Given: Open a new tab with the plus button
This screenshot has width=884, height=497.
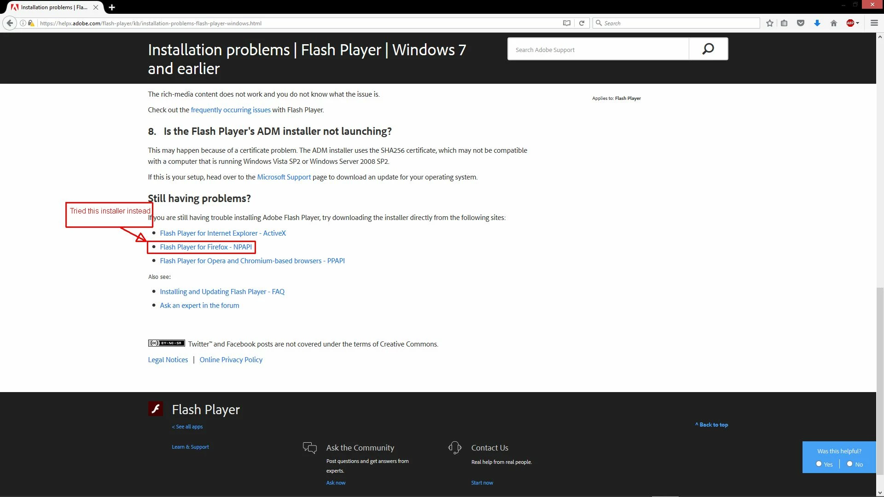Looking at the screenshot, I should pos(112,7).
